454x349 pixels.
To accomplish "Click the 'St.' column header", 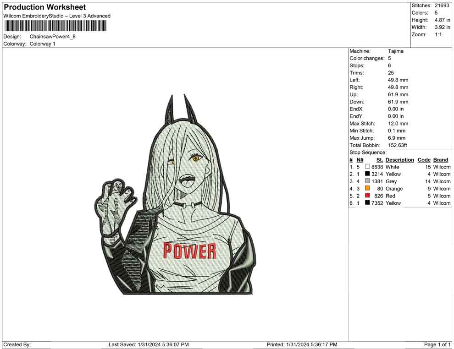I will coord(380,160).
